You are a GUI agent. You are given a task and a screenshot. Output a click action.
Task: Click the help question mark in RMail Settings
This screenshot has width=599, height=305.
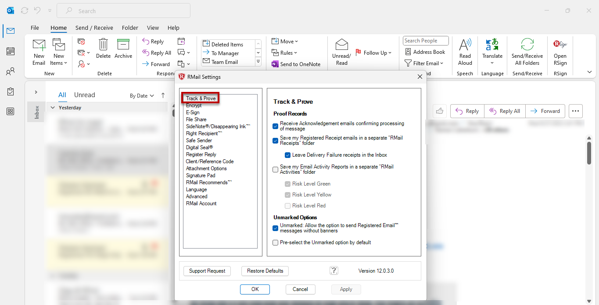tap(334, 270)
